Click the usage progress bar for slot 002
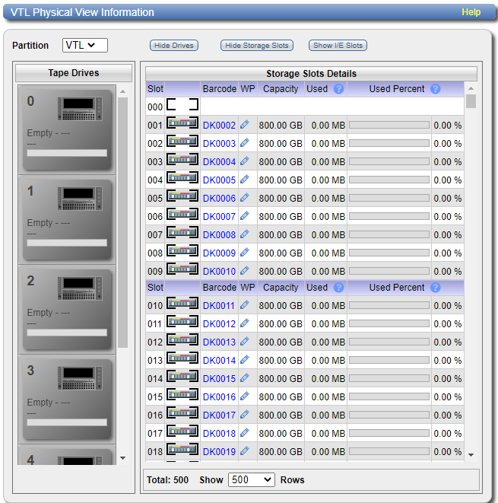 389,143
